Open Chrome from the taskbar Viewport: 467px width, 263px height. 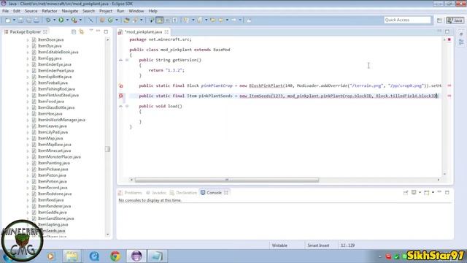(115, 256)
